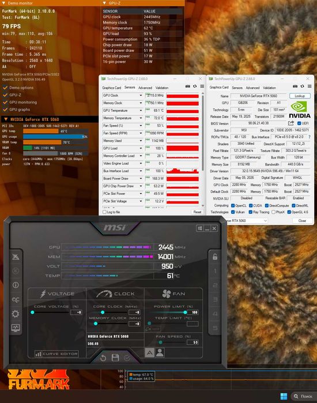Save Afterburner settings with floppy icon
Image resolution: width=317 pixels, height=403 pixels.
[115, 357]
